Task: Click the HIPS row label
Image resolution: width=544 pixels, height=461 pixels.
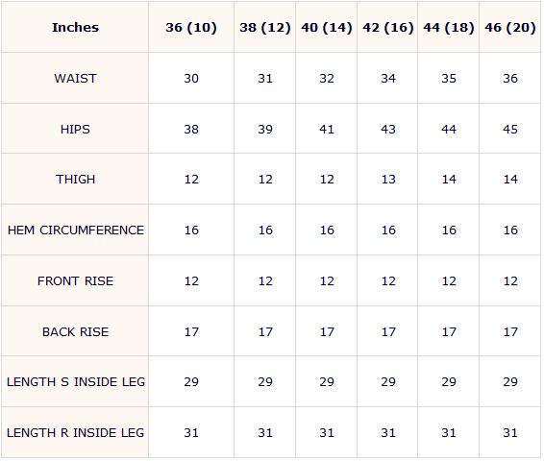Action: point(75,130)
